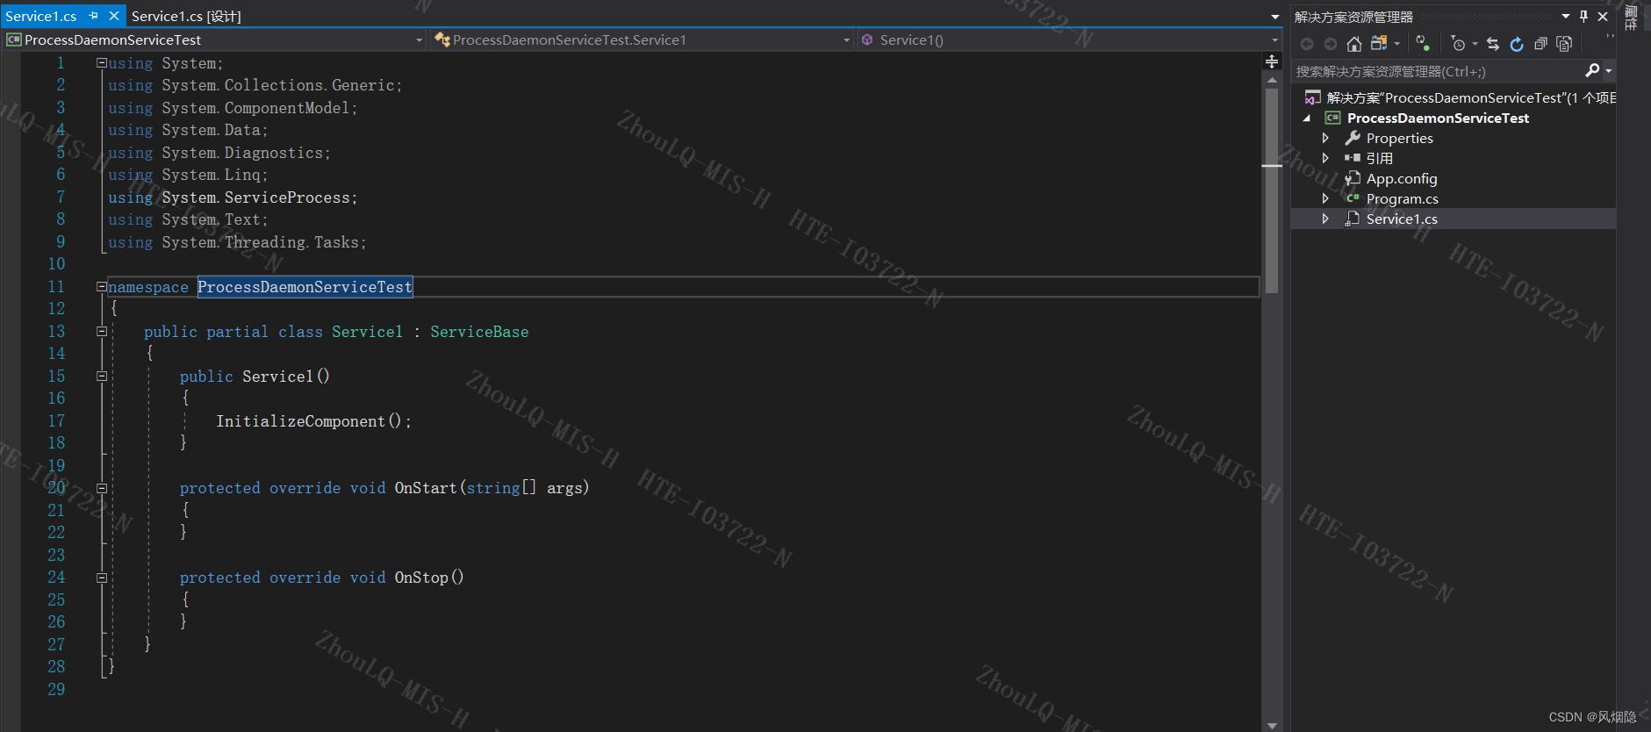Switch to Service1.cs [设计] design tab
The width and height of the screenshot is (1651, 732).
[x=186, y=16]
